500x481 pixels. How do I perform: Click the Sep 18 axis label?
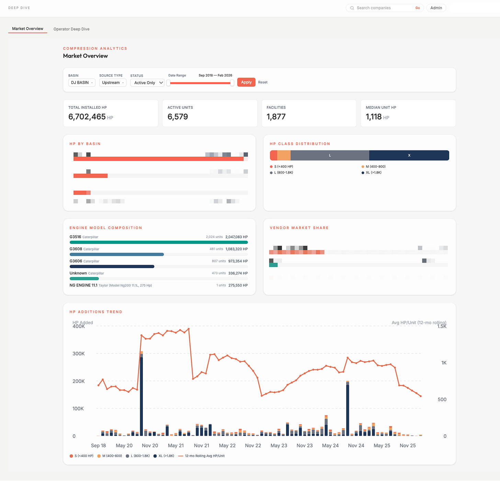tap(98, 446)
